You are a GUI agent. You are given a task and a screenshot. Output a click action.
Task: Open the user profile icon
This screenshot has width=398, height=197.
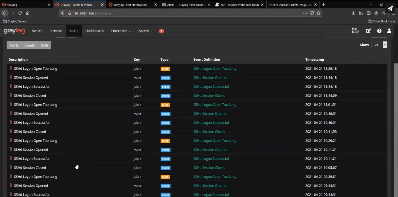click(389, 31)
